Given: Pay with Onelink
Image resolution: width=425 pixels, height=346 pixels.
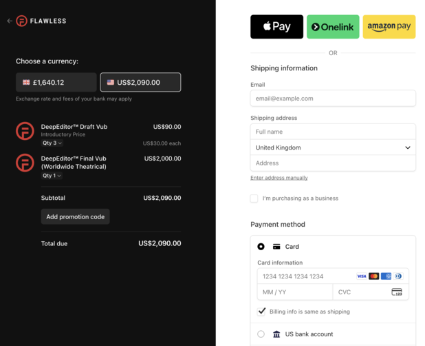Looking at the screenshot, I should (333, 27).
